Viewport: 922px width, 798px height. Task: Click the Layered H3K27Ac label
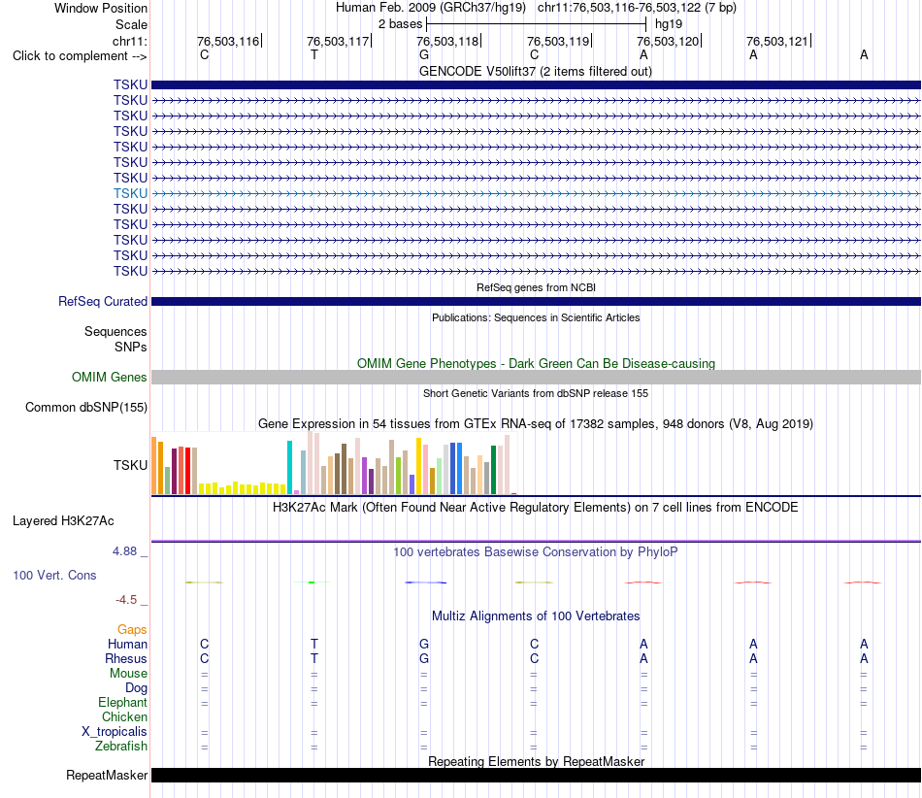[63, 521]
